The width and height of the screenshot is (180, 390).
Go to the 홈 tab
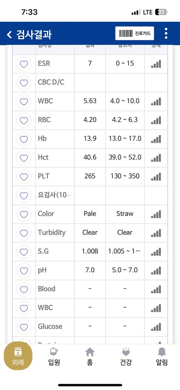[x=90, y=357]
